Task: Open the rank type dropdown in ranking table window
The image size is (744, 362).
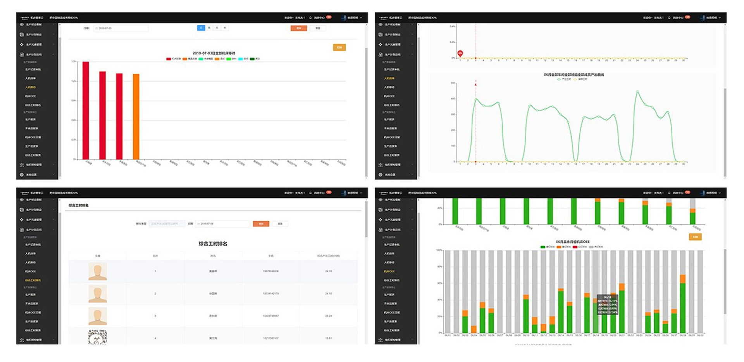Action: click(167, 224)
